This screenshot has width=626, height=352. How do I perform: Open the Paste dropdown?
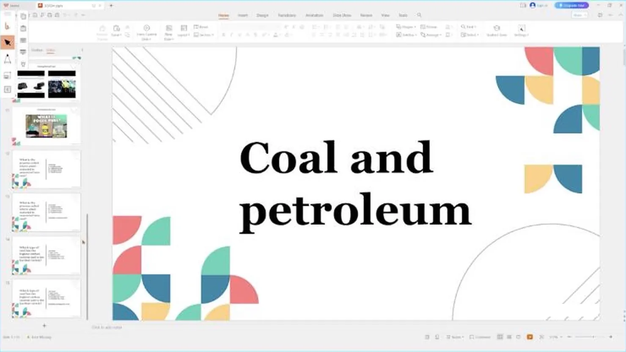[x=116, y=35]
